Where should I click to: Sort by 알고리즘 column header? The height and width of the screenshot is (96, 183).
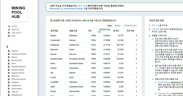(54, 31)
